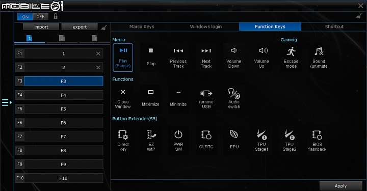The width and height of the screenshot is (367, 191).
Task: Switch to profile 3 tab
Action: click(95, 38)
